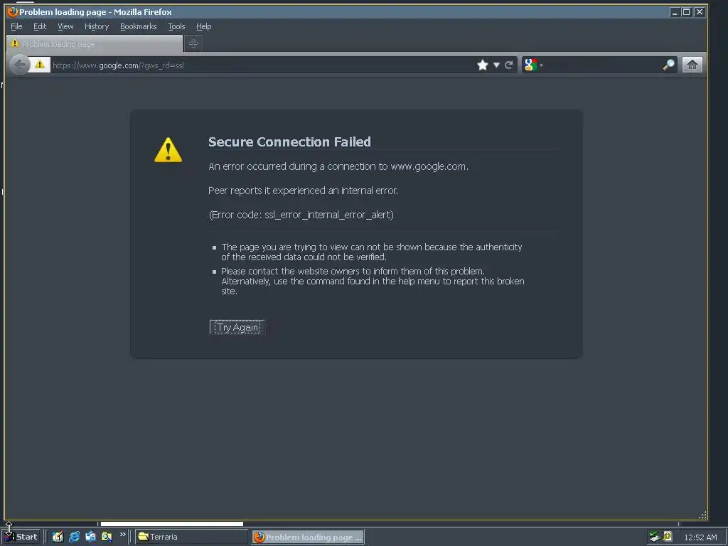
Task: Open the Help menu
Action: [203, 26]
